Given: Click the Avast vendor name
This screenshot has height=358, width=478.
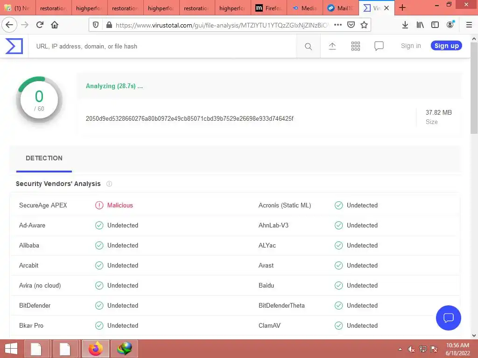Looking at the screenshot, I should (x=266, y=265).
